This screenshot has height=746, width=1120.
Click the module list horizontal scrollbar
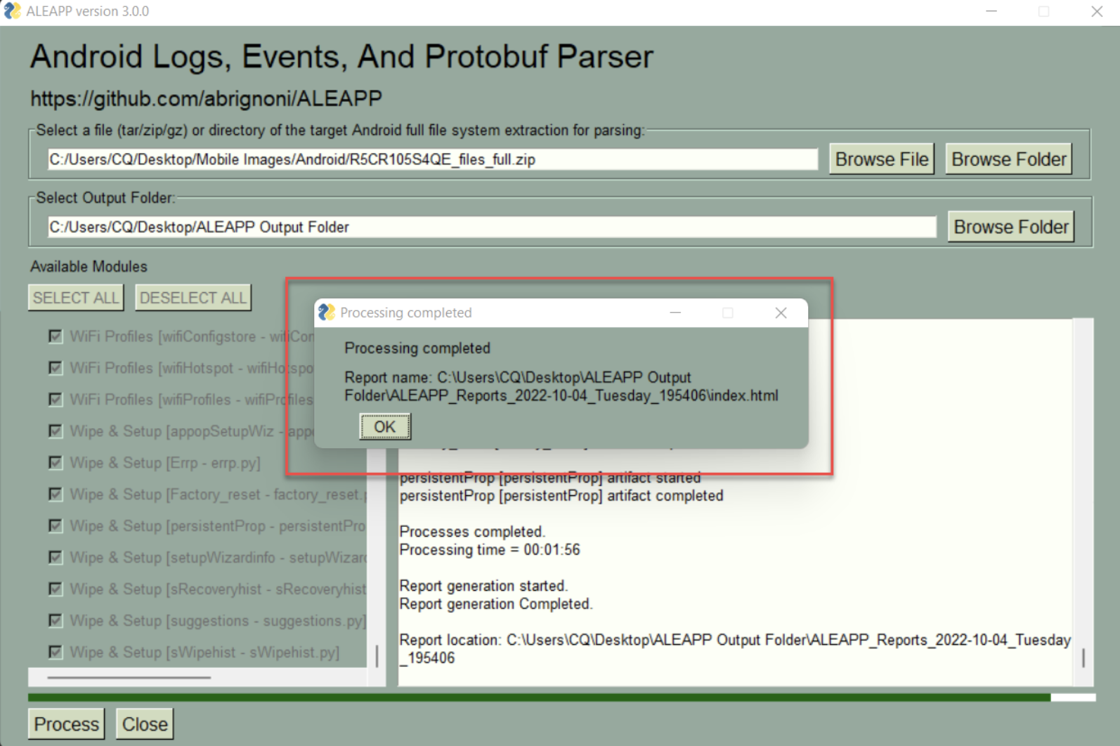click(x=129, y=678)
